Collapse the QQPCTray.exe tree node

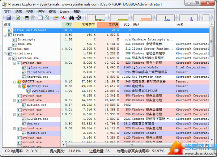pyautogui.click(x=19, y=86)
